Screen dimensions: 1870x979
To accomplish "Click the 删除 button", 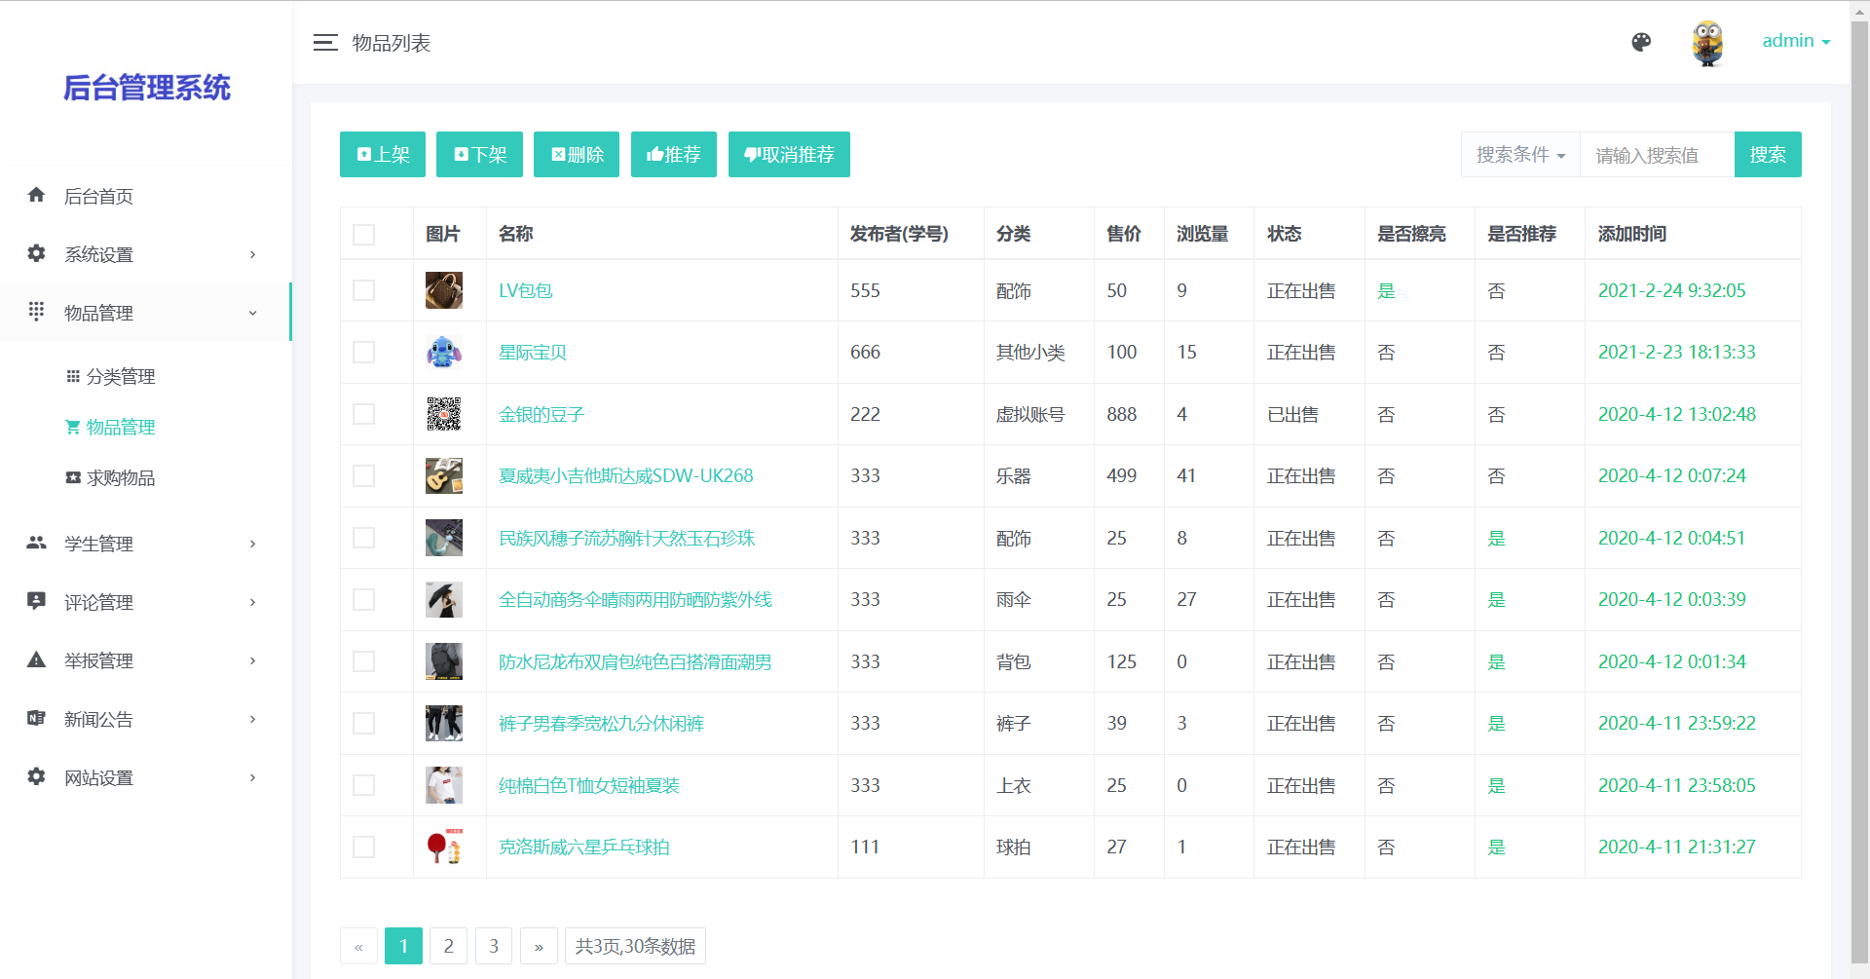I will click(x=577, y=154).
